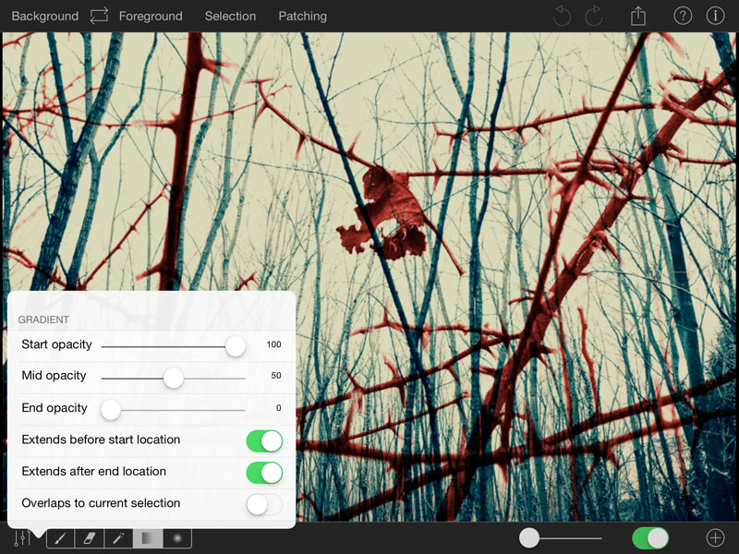Open the Background tab
Image resolution: width=739 pixels, height=554 pixels.
pyautogui.click(x=45, y=16)
